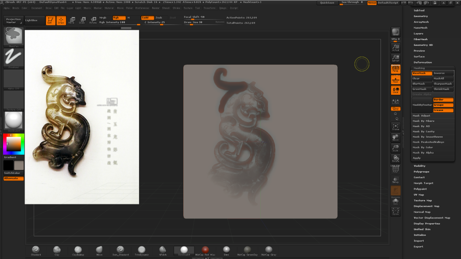This screenshot has width=461, height=259.
Task: Select the Dam_Standard brush
Action: click(121, 251)
